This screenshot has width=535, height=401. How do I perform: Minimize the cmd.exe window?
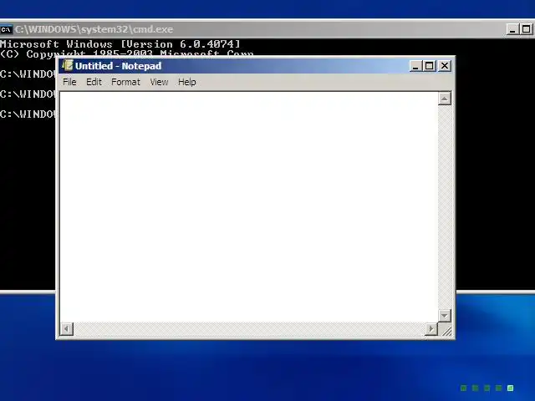click(512, 29)
